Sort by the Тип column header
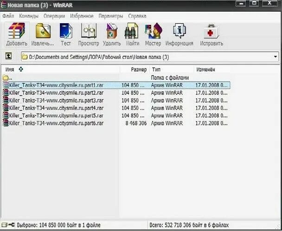Viewport: 282px width, 231px height. tap(172, 70)
